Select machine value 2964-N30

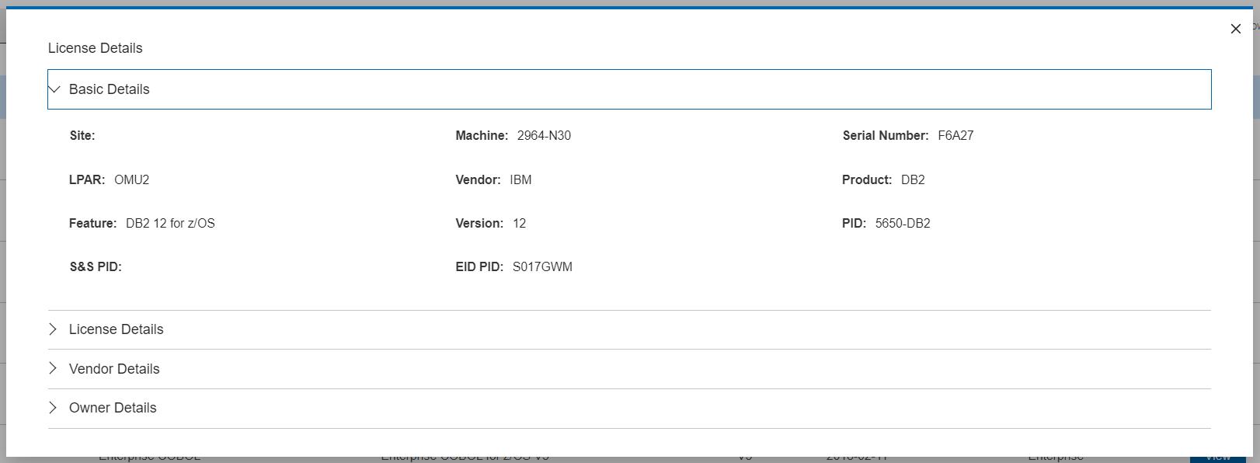point(544,135)
